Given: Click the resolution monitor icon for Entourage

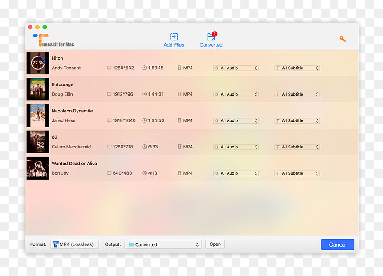Looking at the screenshot, I should pyautogui.click(x=109, y=94).
